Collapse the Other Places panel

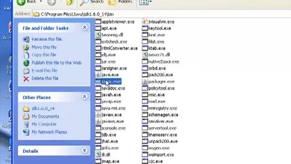click(x=85, y=97)
